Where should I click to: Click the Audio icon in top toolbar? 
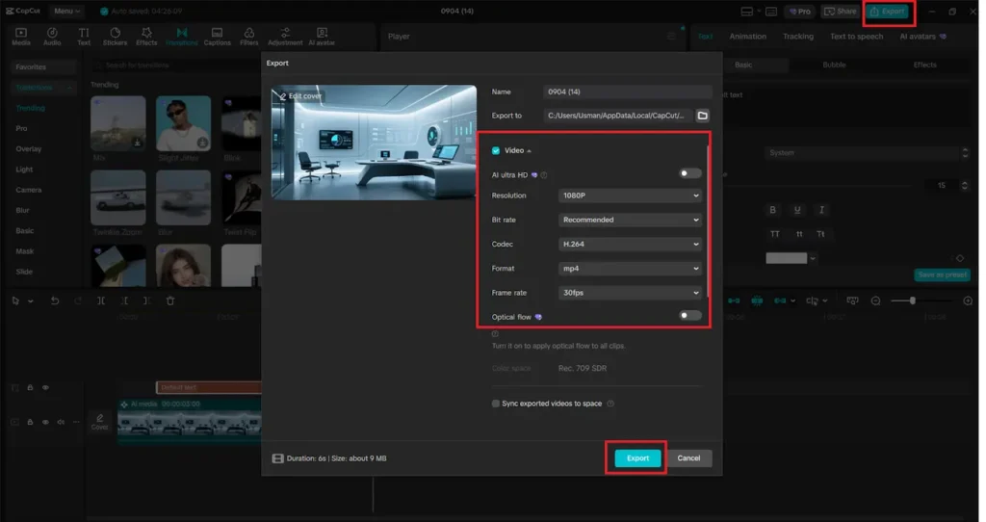point(52,37)
